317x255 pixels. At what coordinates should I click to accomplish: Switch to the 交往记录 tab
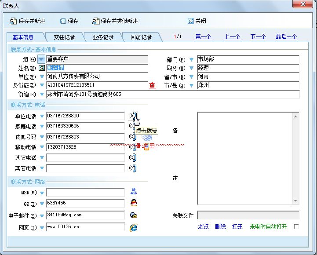pos(64,37)
